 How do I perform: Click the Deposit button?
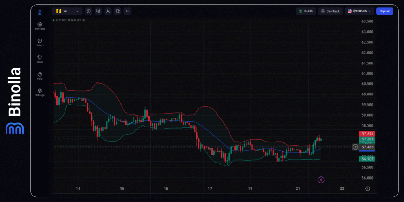click(384, 11)
